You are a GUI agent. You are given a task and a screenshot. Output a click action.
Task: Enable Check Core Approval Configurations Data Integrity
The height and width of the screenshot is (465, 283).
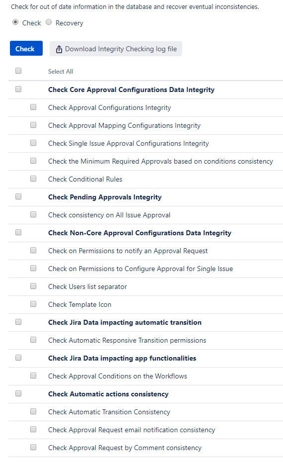18,89
